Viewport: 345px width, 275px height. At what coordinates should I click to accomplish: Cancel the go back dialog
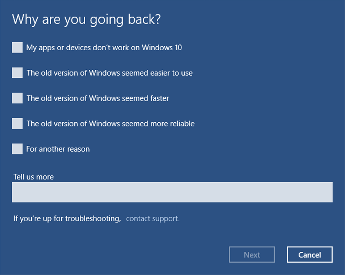tap(310, 255)
